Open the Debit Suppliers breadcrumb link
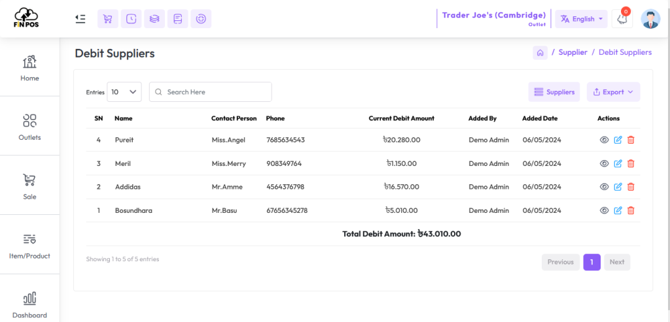The width and height of the screenshot is (670, 322). click(625, 52)
